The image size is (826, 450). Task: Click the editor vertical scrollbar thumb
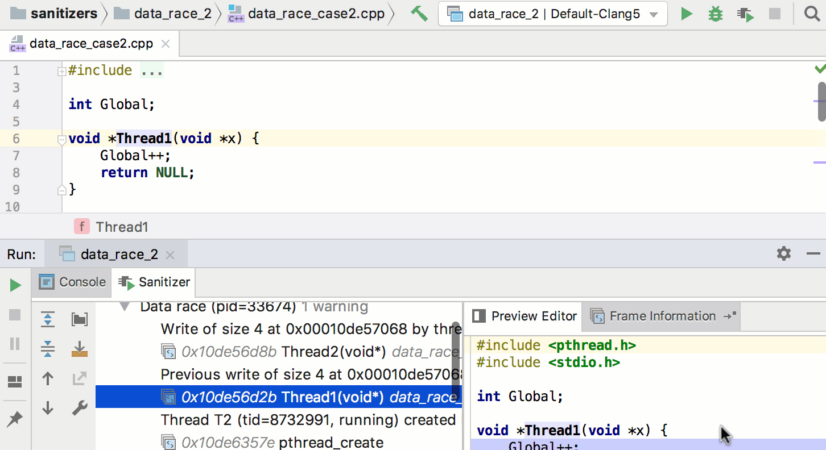822,101
